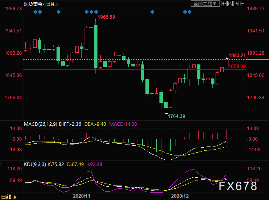Click the lone blue news dot between the trio and the right pair

pos(152,12)
